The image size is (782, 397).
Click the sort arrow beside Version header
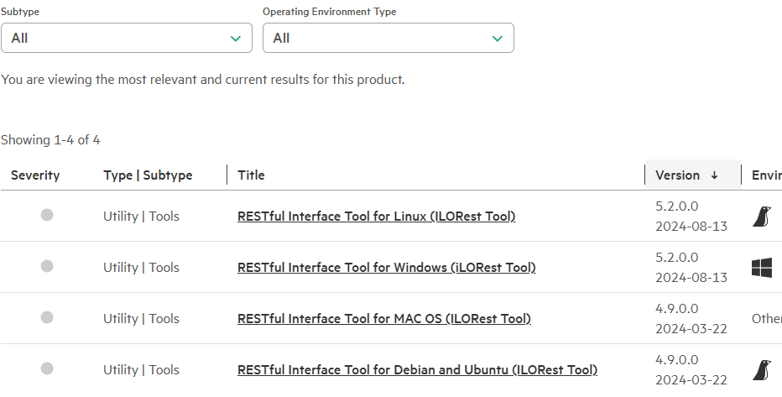714,175
